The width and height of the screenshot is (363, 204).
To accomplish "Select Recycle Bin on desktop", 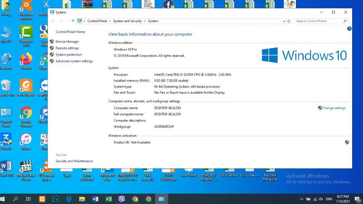I will 6,87.
